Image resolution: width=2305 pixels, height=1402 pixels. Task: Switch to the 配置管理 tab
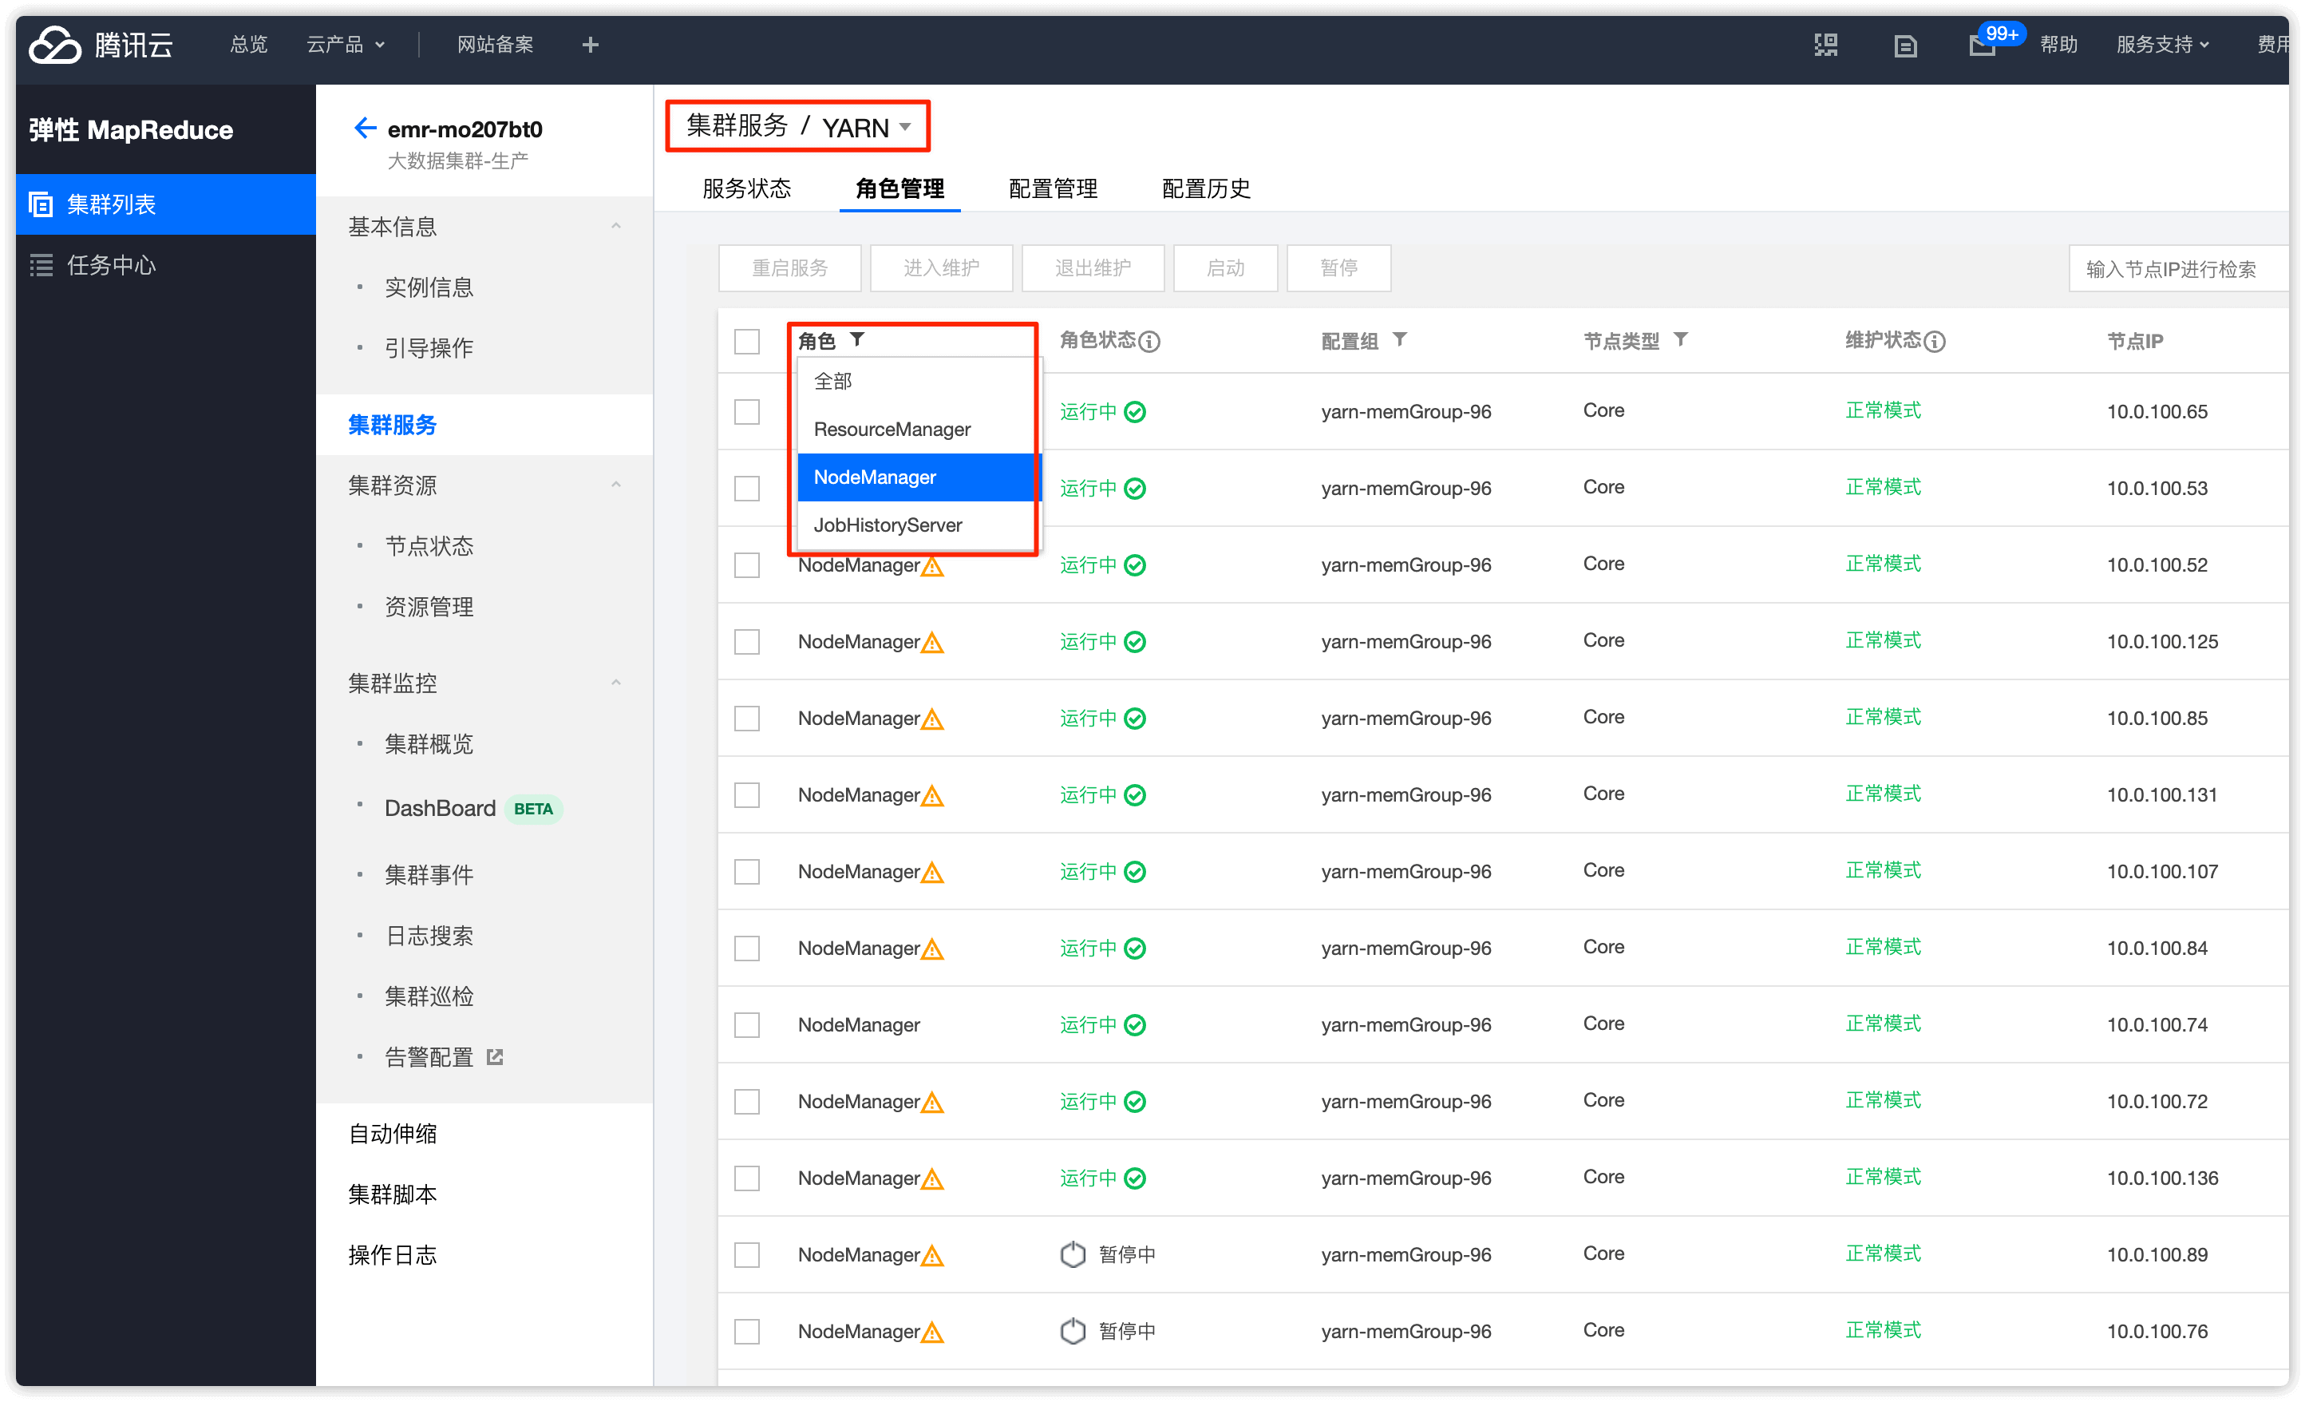(x=1053, y=189)
